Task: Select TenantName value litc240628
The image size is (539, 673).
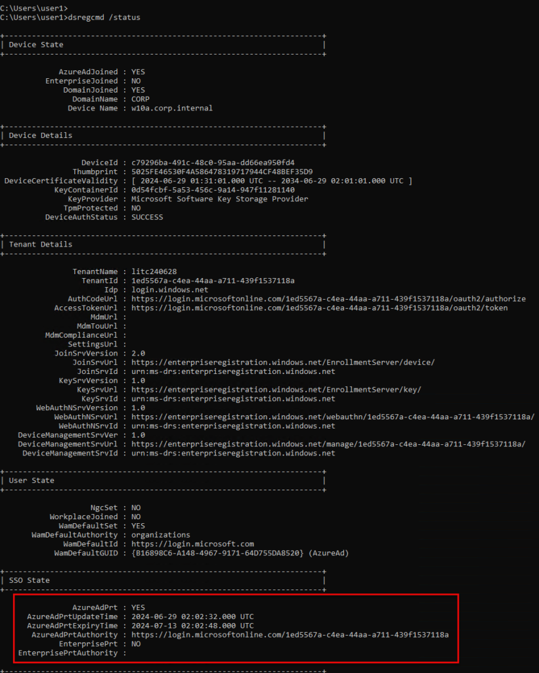Action: (x=154, y=271)
